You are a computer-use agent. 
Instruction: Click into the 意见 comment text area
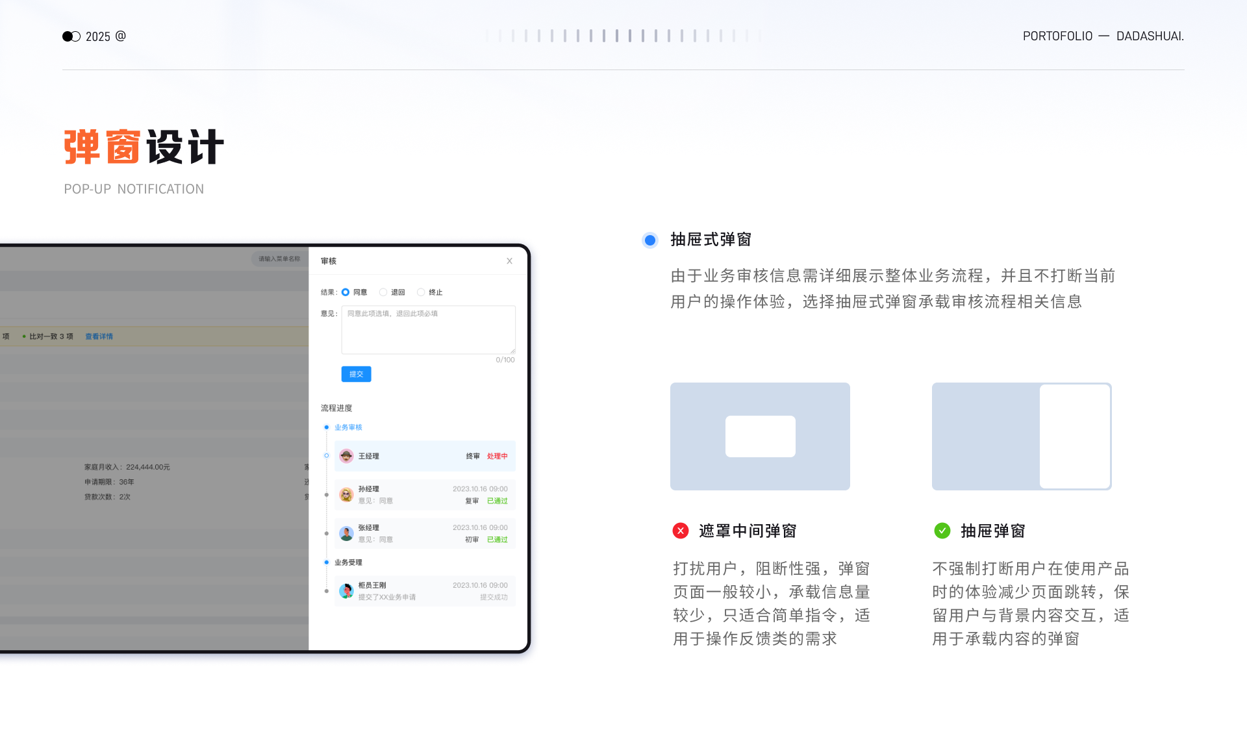[x=428, y=330]
